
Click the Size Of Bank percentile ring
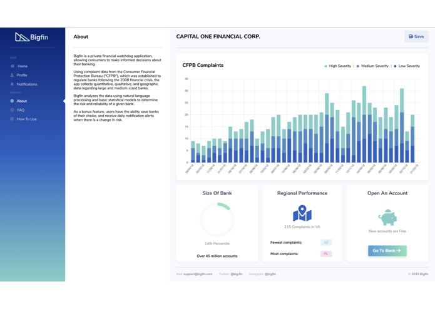coord(217,220)
